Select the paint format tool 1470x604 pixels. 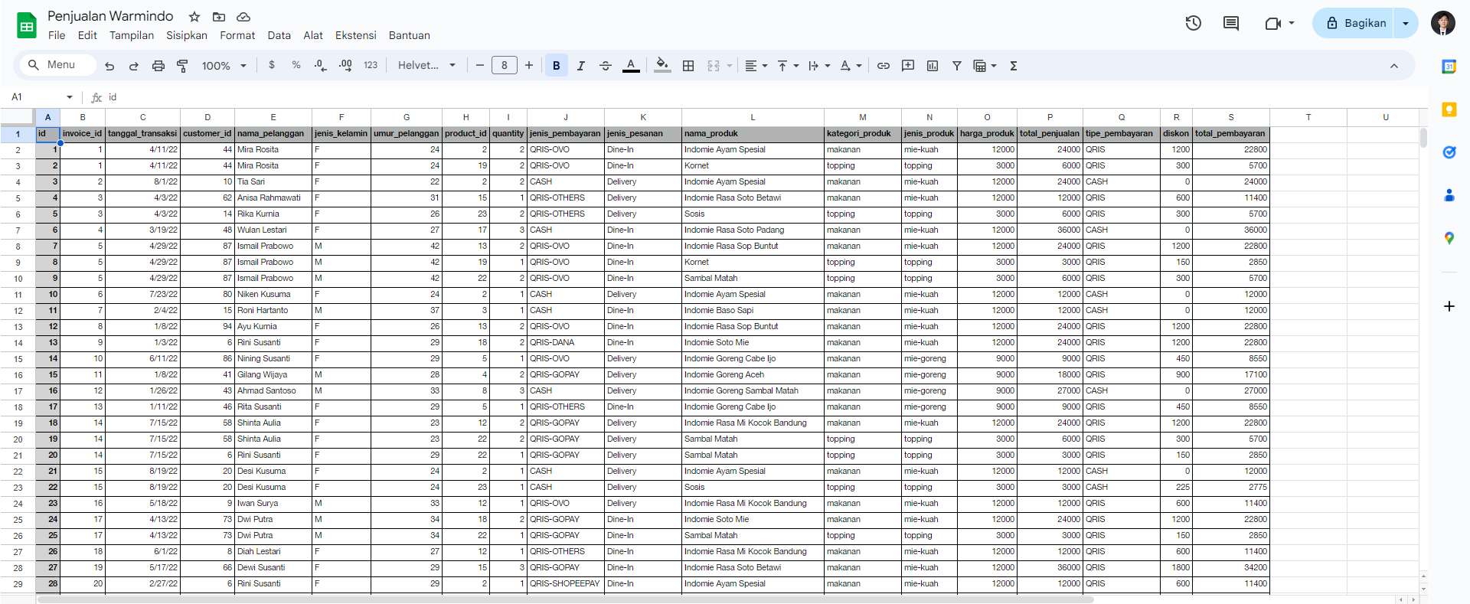click(182, 66)
